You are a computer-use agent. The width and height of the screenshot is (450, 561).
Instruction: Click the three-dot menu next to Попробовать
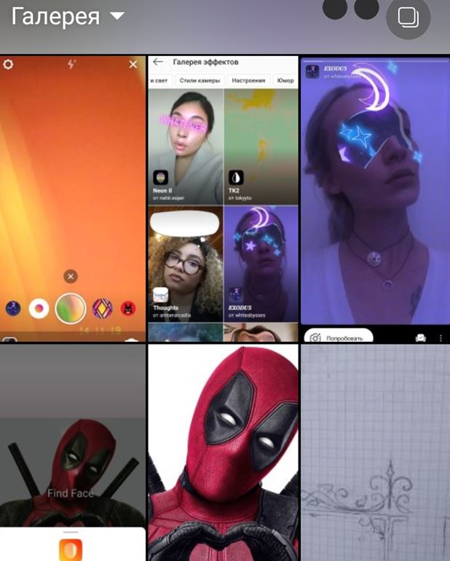point(441,338)
